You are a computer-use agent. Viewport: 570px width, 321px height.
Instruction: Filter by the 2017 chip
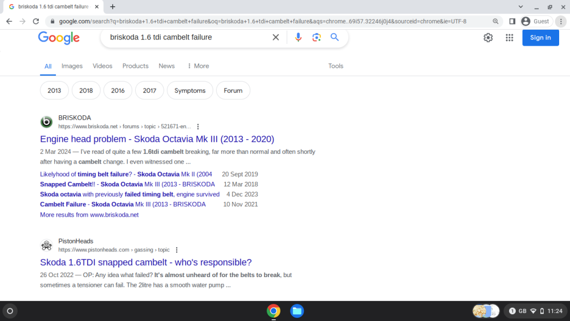click(149, 91)
